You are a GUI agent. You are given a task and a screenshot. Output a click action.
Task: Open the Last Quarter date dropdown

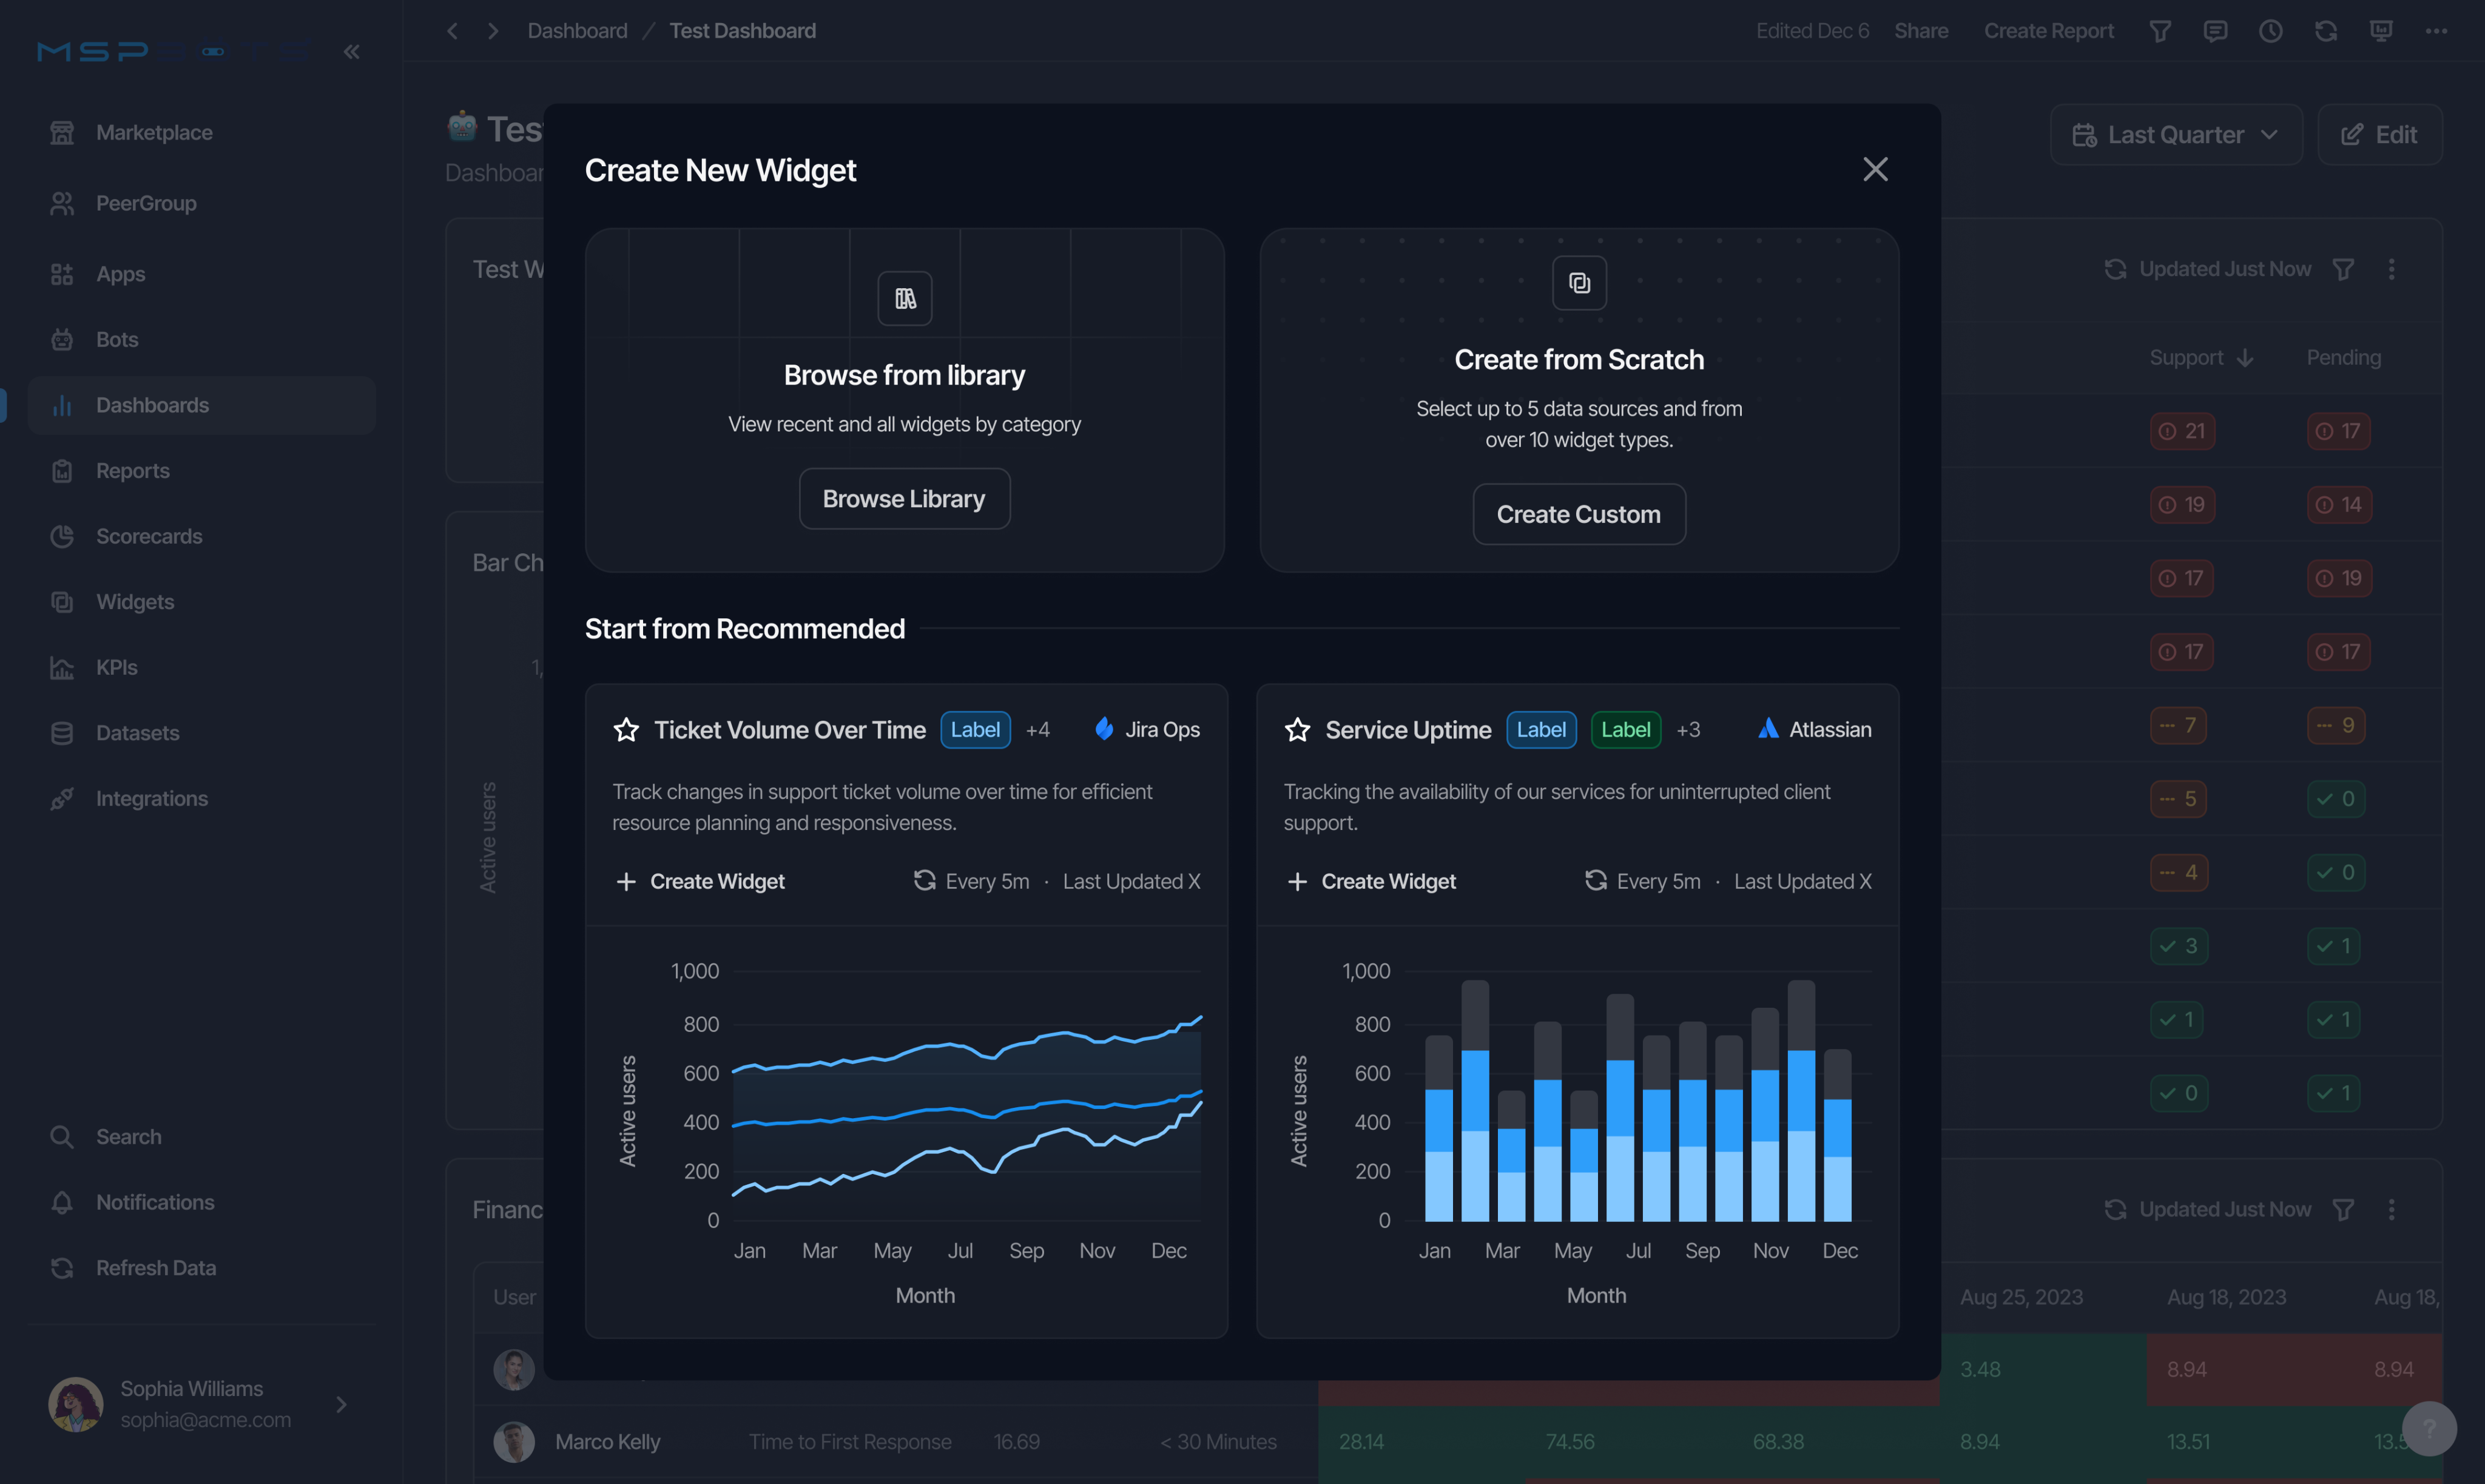[x=2176, y=134]
